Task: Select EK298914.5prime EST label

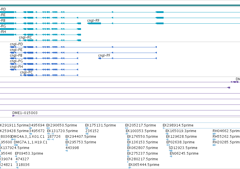Action: tap(178, 125)
